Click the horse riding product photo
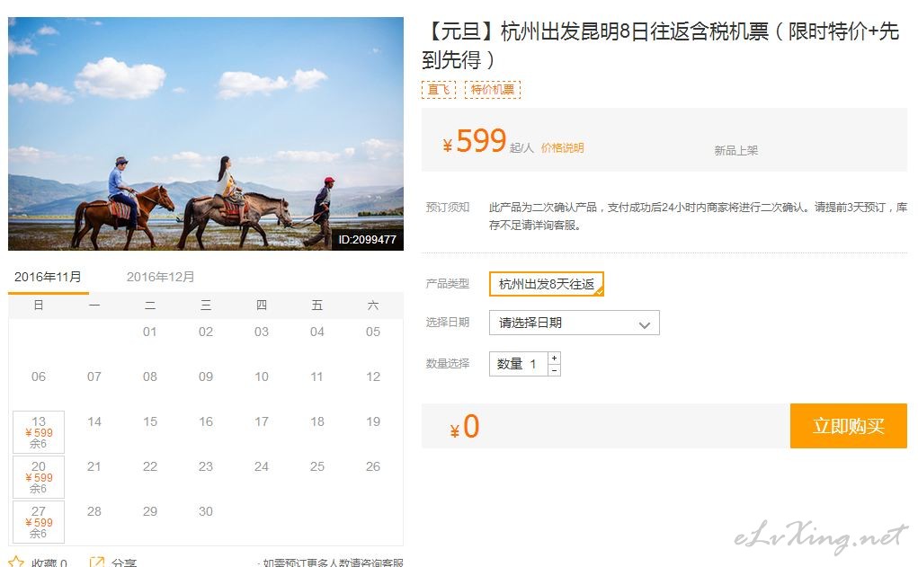918x567 pixels. [x=206, y=134]
